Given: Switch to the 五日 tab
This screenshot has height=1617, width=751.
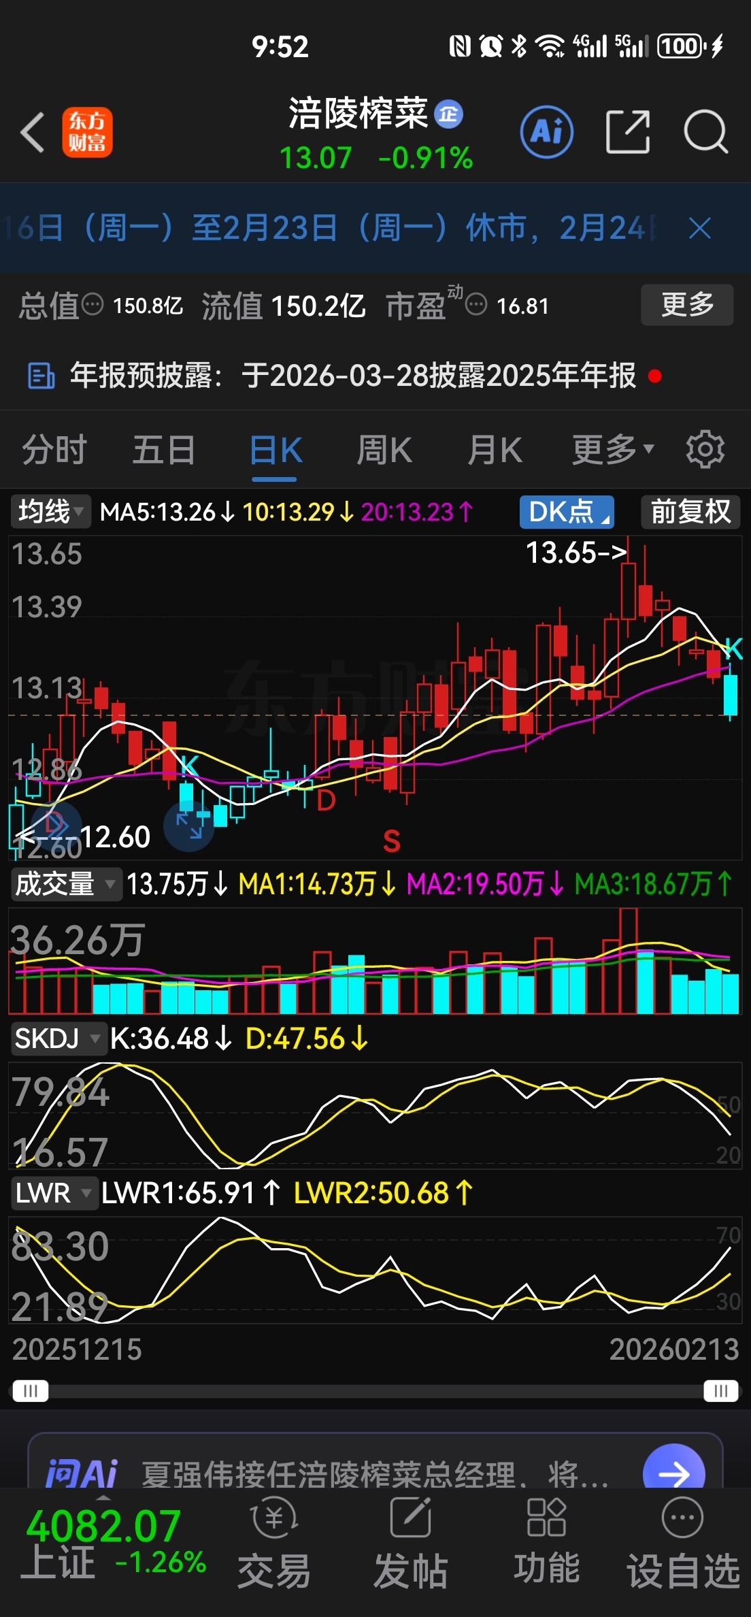Looking at the screenshot, I should point(164,451).
